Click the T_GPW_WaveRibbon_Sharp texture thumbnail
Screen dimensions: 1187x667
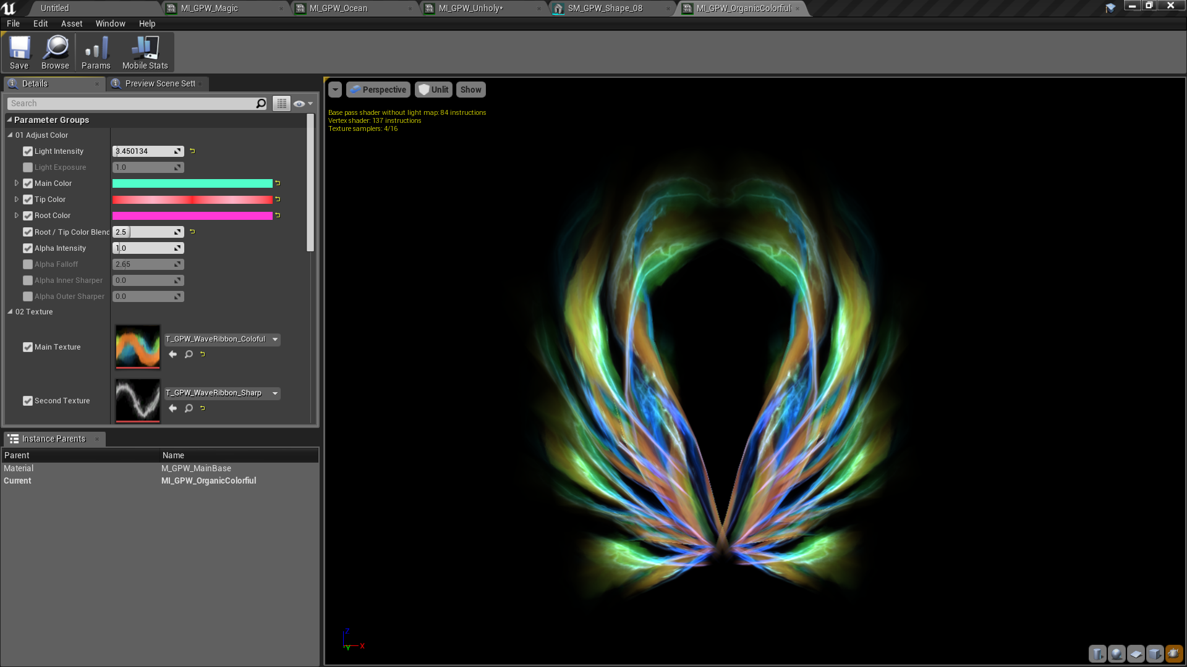137,399
